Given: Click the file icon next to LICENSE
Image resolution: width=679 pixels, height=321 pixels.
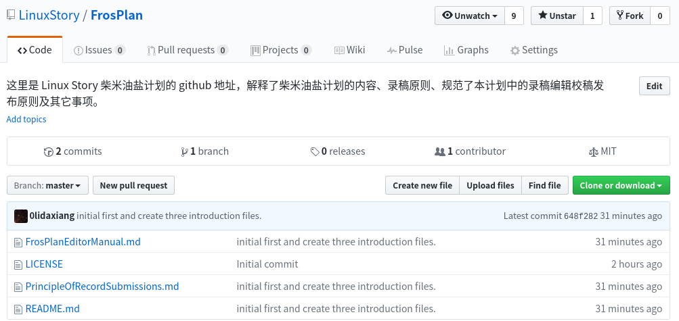Looking at the screenshot, I should (x=18, y=264).
